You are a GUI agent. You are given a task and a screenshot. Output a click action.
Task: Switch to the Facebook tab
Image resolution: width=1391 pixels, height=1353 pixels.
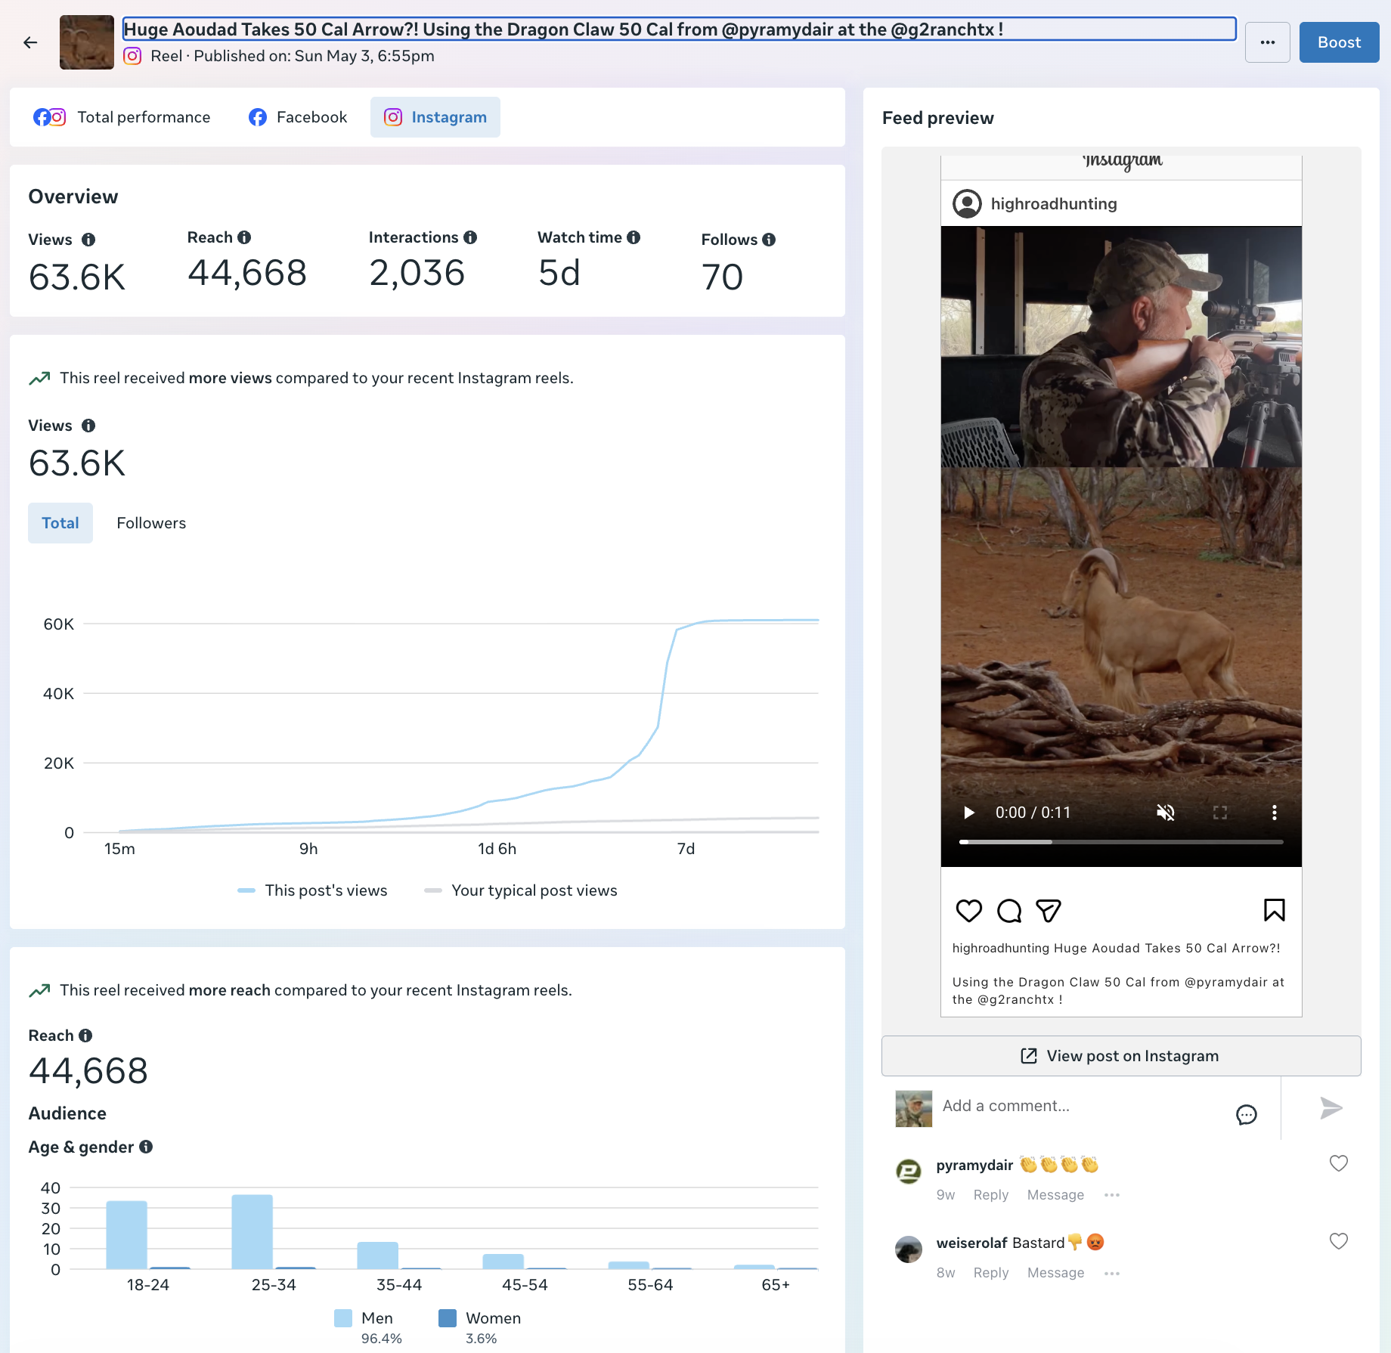tap(298, 117)
